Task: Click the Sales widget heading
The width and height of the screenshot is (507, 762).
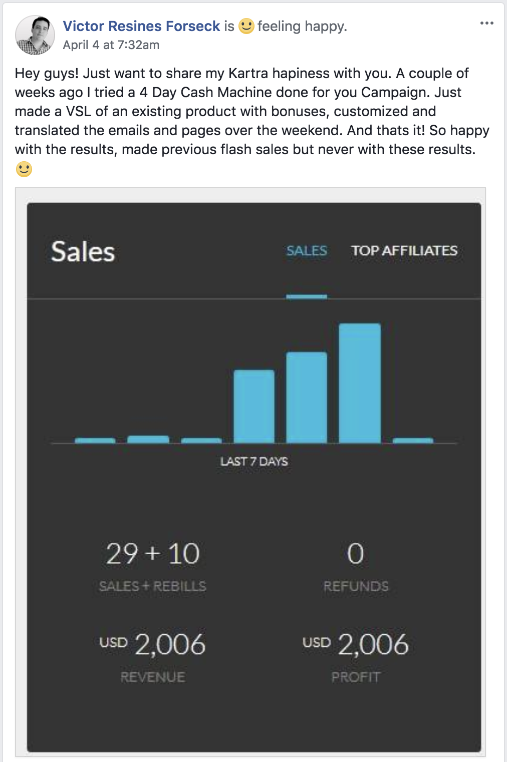Action: pyautogui.click(x=83, y=252)
